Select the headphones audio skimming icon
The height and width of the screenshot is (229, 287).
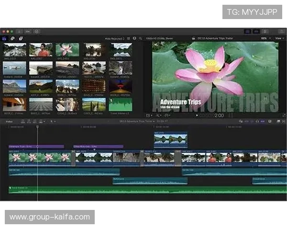257,121
